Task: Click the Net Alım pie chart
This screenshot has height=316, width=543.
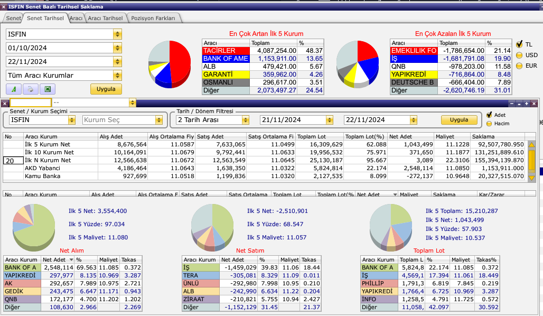Action: (x=34, y=227)
